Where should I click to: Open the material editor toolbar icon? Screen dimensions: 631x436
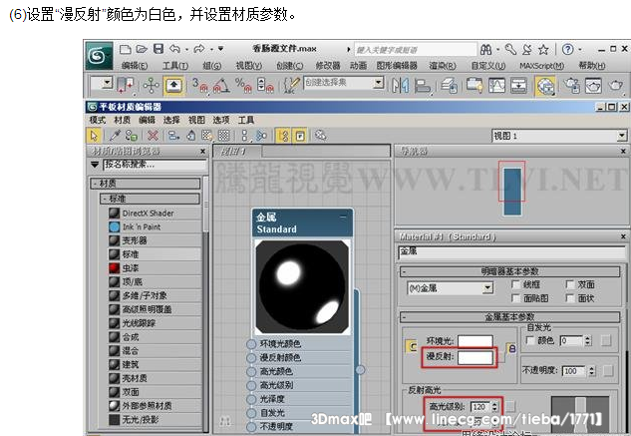[545, 86]
